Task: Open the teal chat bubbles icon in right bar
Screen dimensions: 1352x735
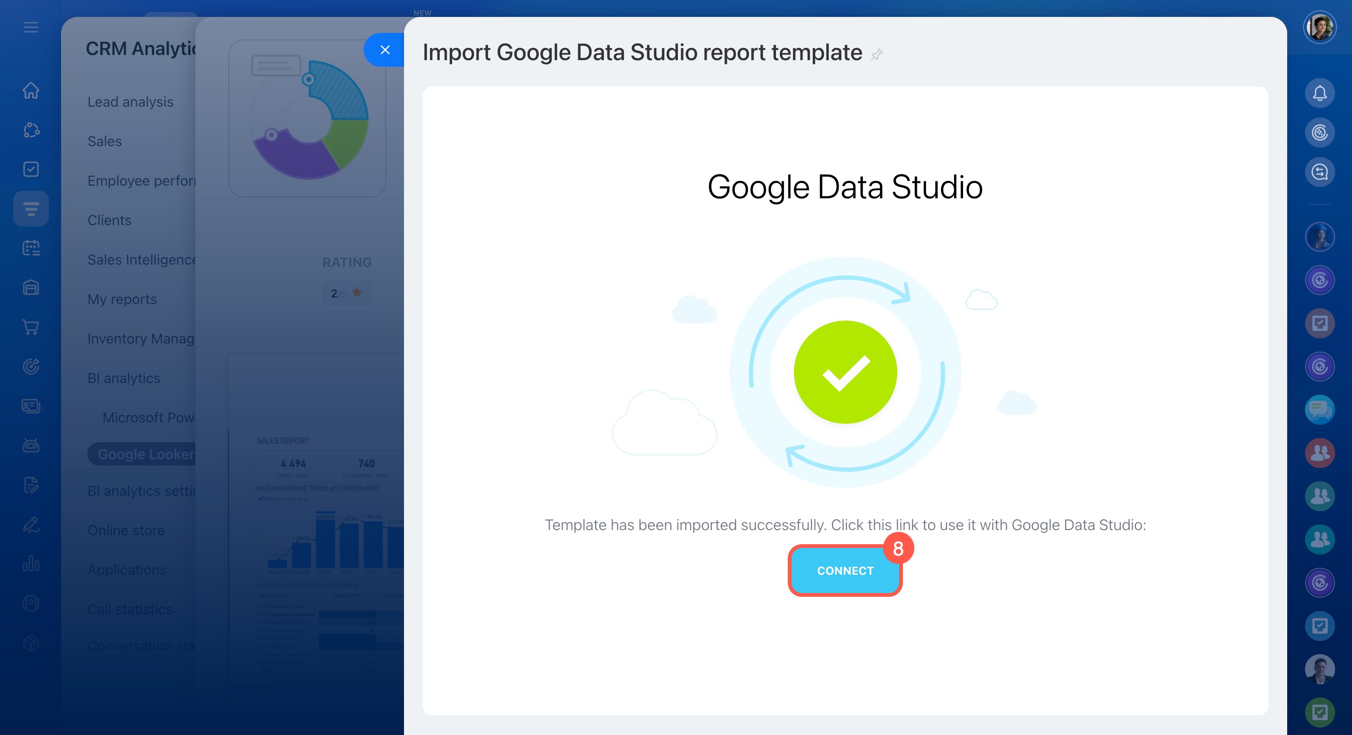Action: click(x=1319, y=409)
